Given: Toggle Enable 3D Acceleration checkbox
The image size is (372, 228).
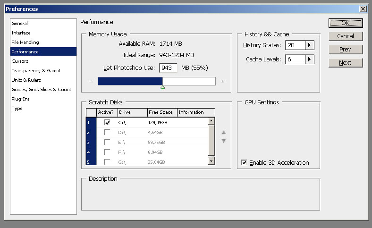Looking at the screenshot, I should pyautogui.click(x=244, y=162).
